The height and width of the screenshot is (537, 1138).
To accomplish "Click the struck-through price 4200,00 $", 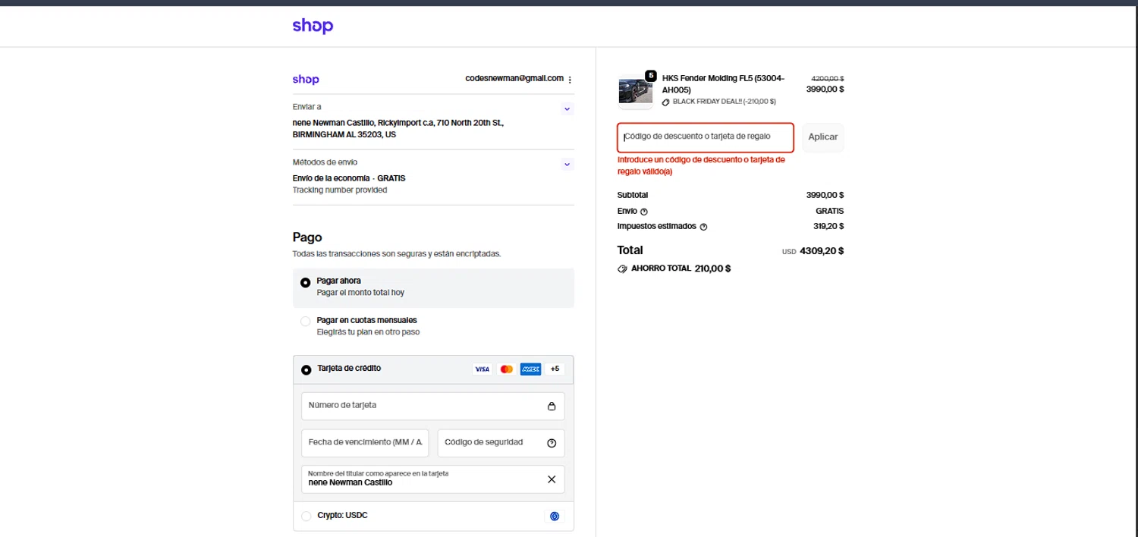I will pos(828,78).
